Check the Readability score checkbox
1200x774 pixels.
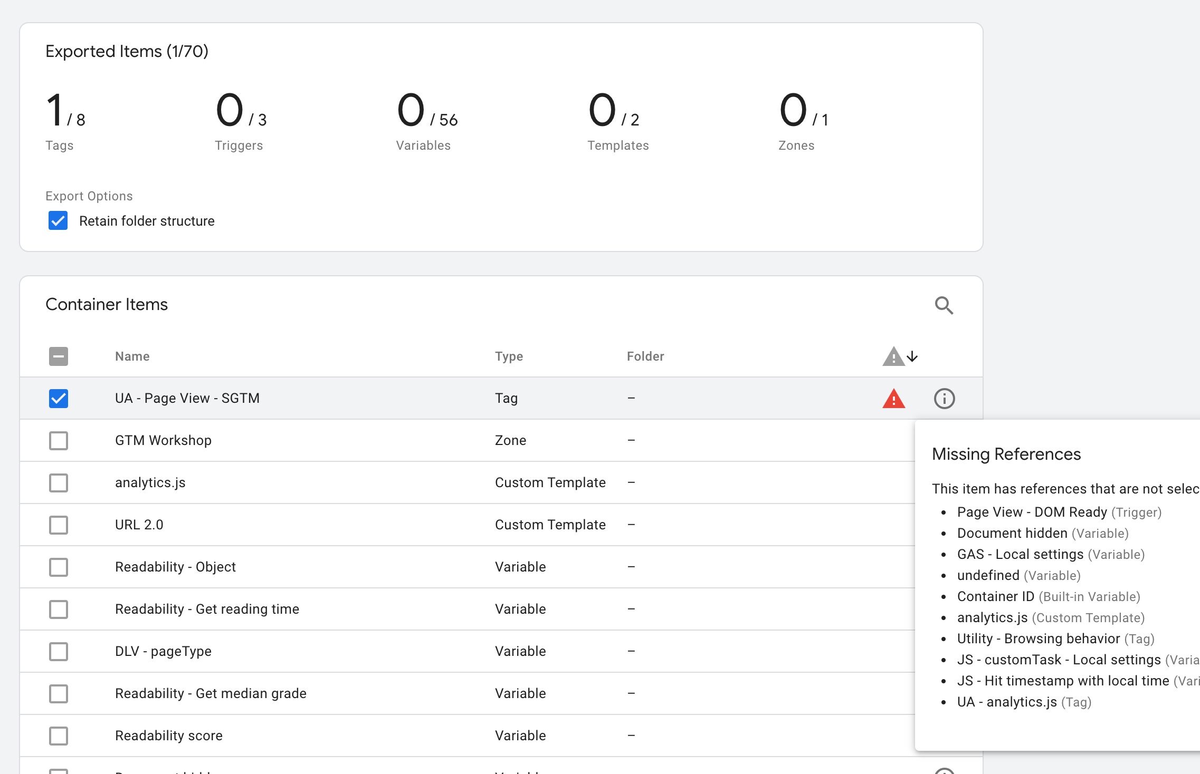coord(59,736)
